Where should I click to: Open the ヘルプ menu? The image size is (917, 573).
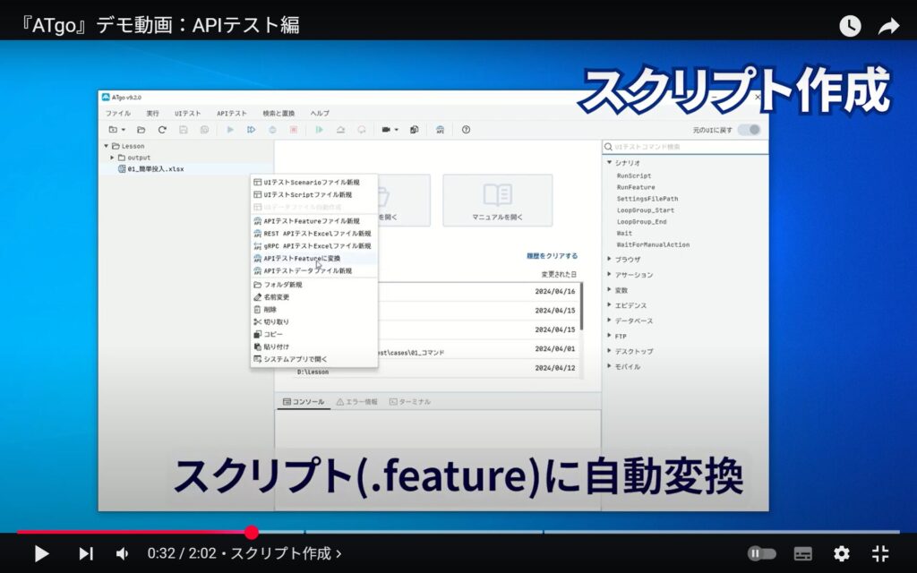tap(320, 114)
